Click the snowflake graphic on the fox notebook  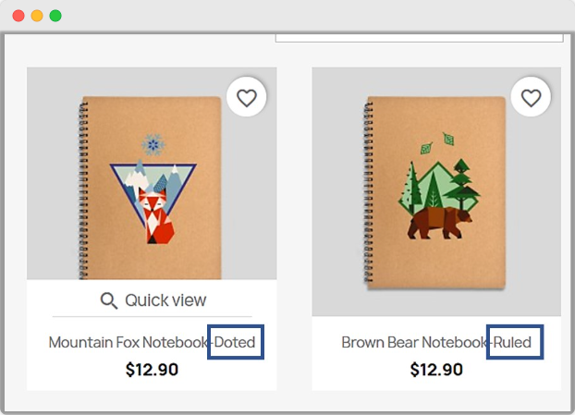pyautogui.click(x=153, y=144)
